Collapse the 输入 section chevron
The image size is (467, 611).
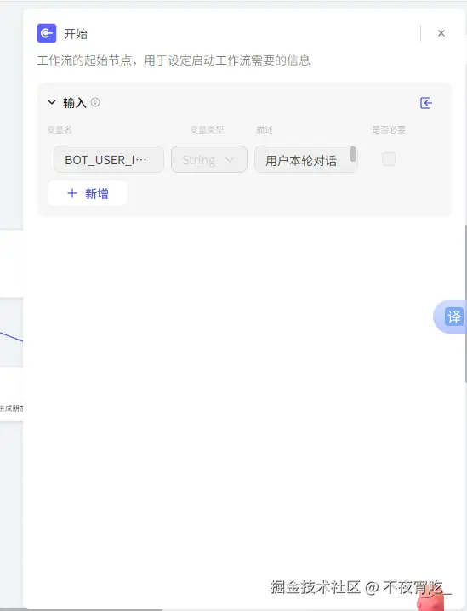(x=51, y=102)
